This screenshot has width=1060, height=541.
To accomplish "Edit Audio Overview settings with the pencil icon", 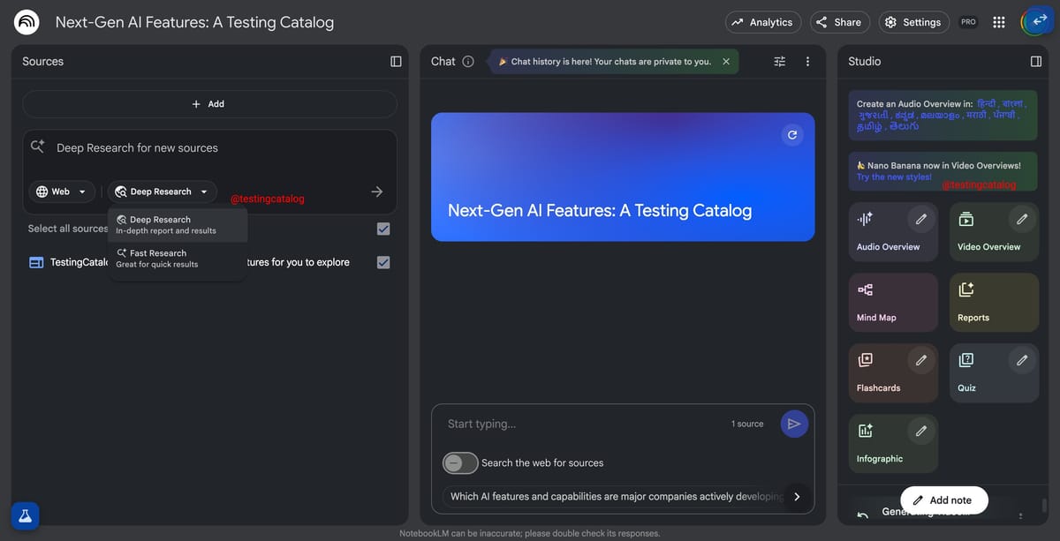I will click(x=920, y=218).
